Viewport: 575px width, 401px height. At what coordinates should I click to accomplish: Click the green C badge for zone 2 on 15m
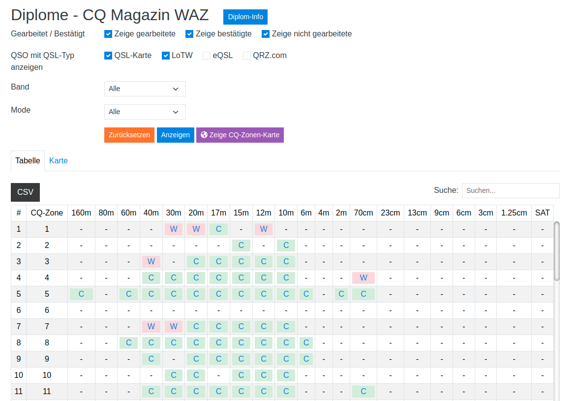241,246
